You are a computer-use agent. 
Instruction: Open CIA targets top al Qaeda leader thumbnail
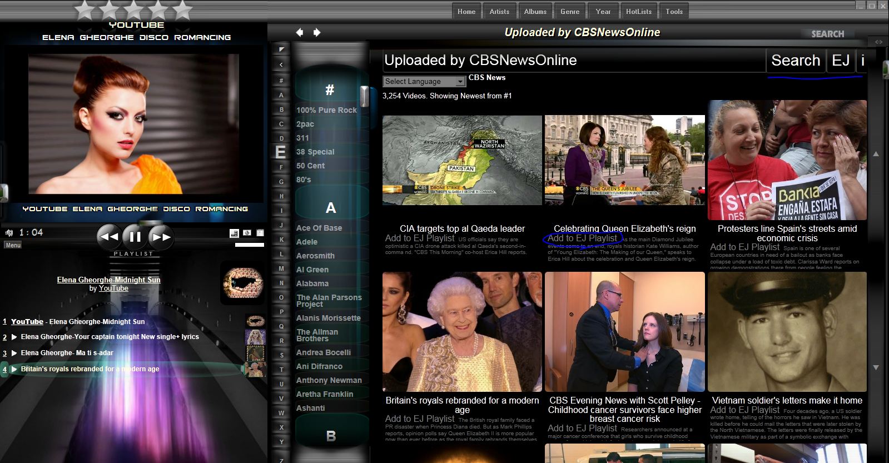tap(462, 160)
